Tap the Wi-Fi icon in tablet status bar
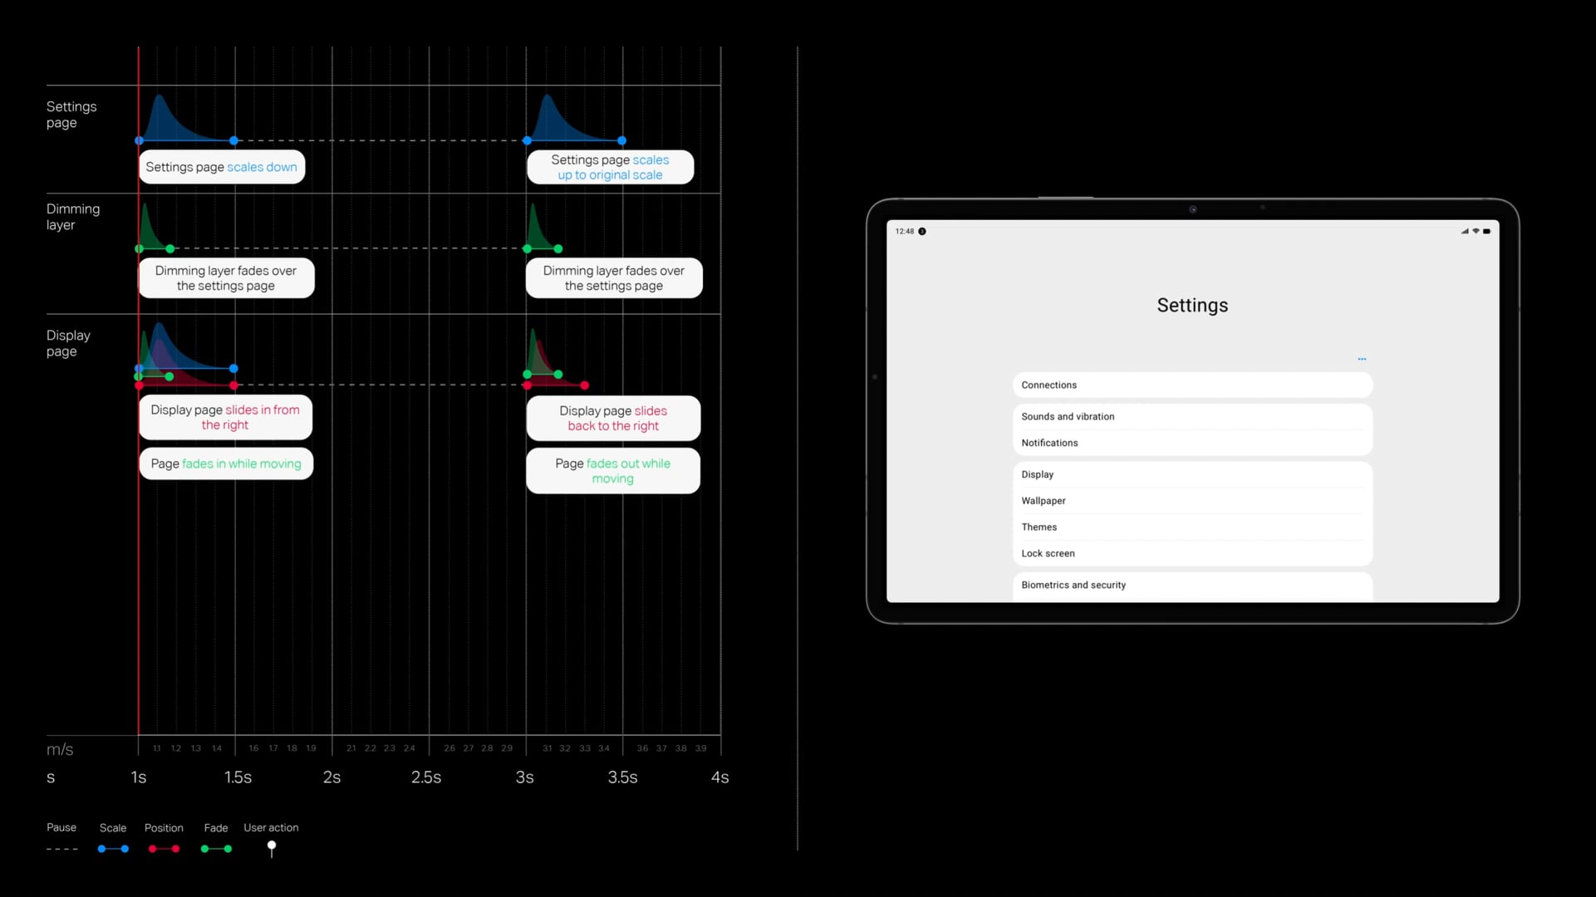 click(1476, 232)
